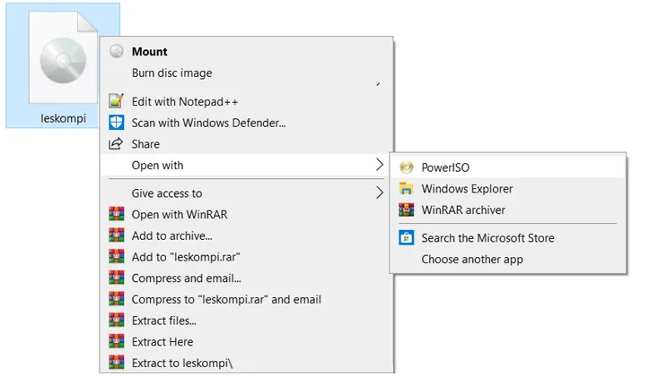Click the Share arrow icon
This screenshot has height=385, width=649.
[116, 143]
